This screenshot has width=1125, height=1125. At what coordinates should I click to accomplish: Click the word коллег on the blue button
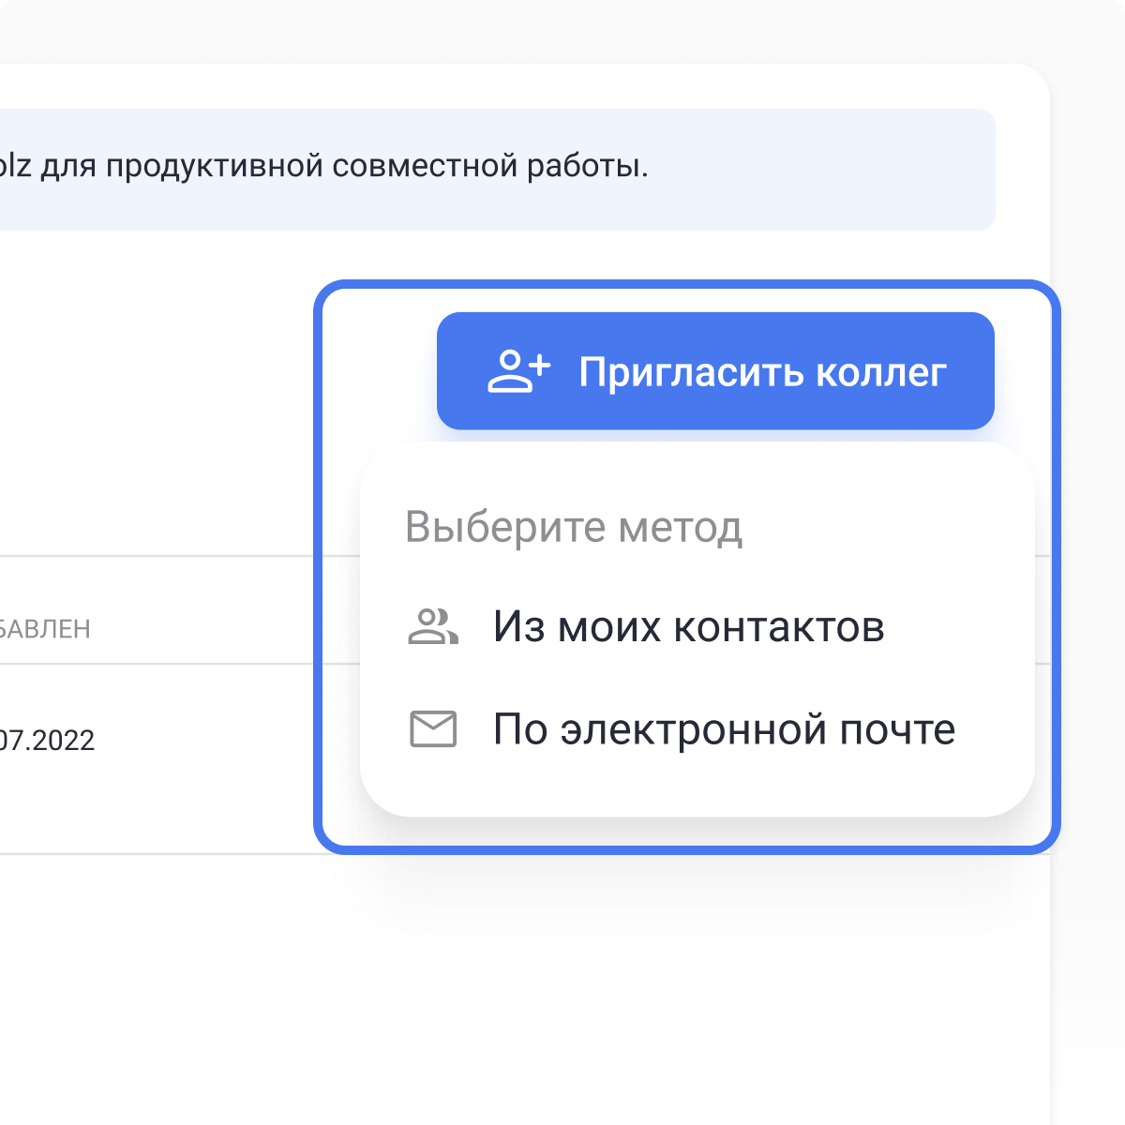(x=881, y=372)
